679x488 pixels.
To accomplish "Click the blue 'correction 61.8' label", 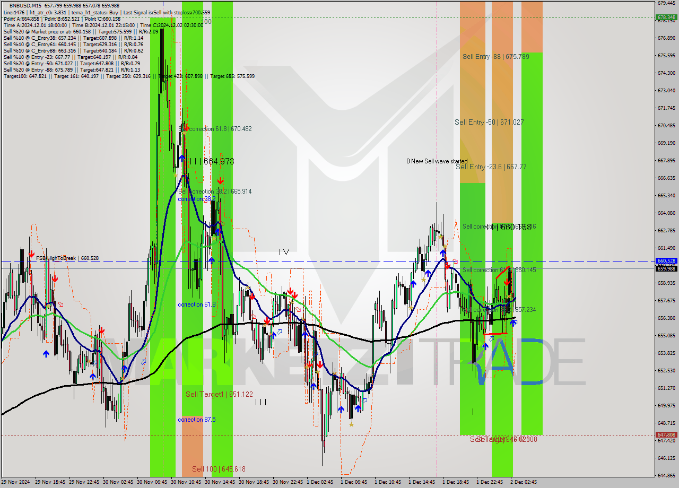I will click(x=197, y=304).
